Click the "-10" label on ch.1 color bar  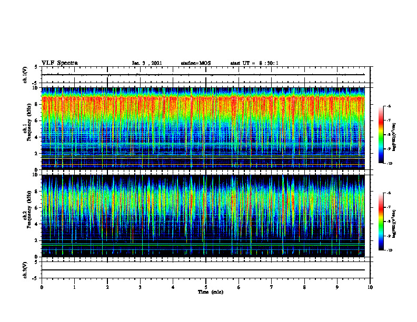tap(389, 164)
